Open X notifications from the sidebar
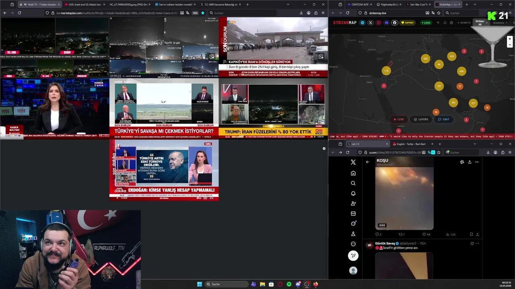The width and height of the screenshot is (515, 289). coord(353,193)
